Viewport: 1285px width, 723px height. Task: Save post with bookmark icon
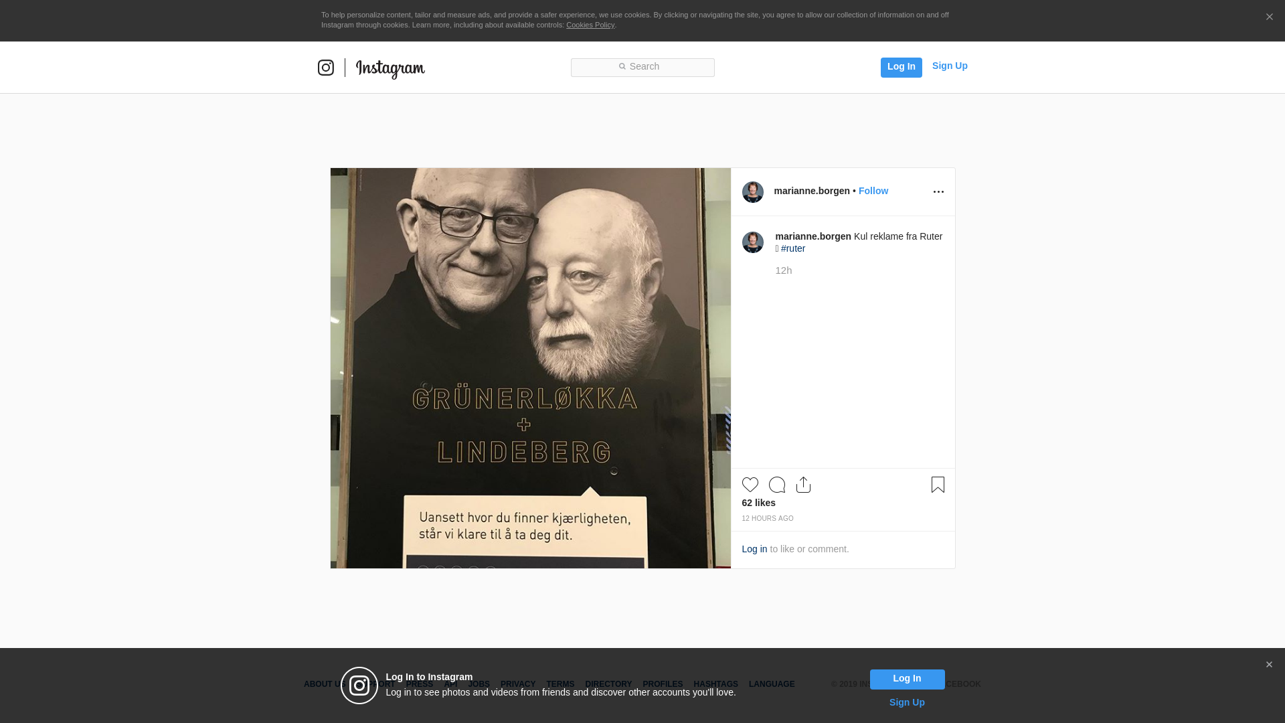coord(938,485)
